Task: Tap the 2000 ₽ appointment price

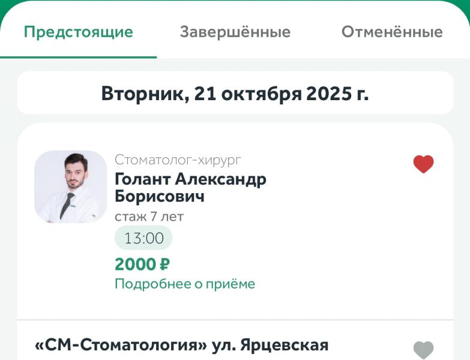Action: pos(142,264)
